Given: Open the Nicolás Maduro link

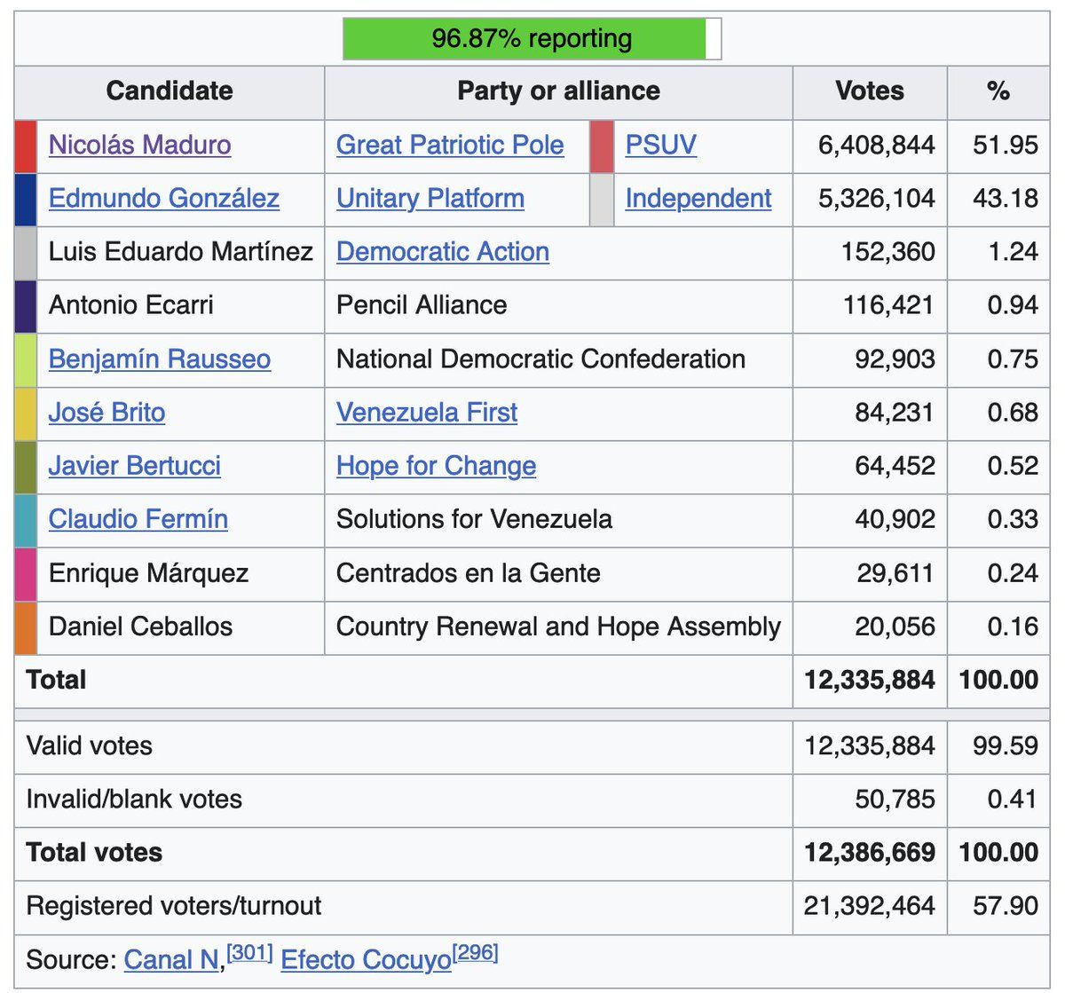Looking at the screenshot, I should coord(139,145).
